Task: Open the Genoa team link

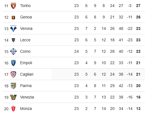Action: click(x=26, y=17)
